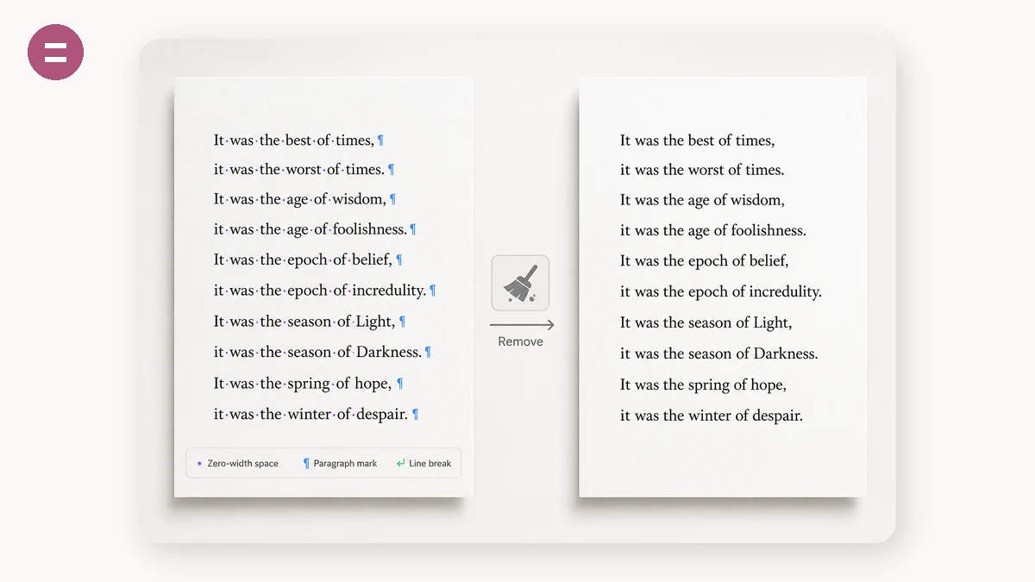This screenshot has height=582, width=1035.
Task: Click "winter of despair." line in the left document
Action: click(x=311, y=415)
